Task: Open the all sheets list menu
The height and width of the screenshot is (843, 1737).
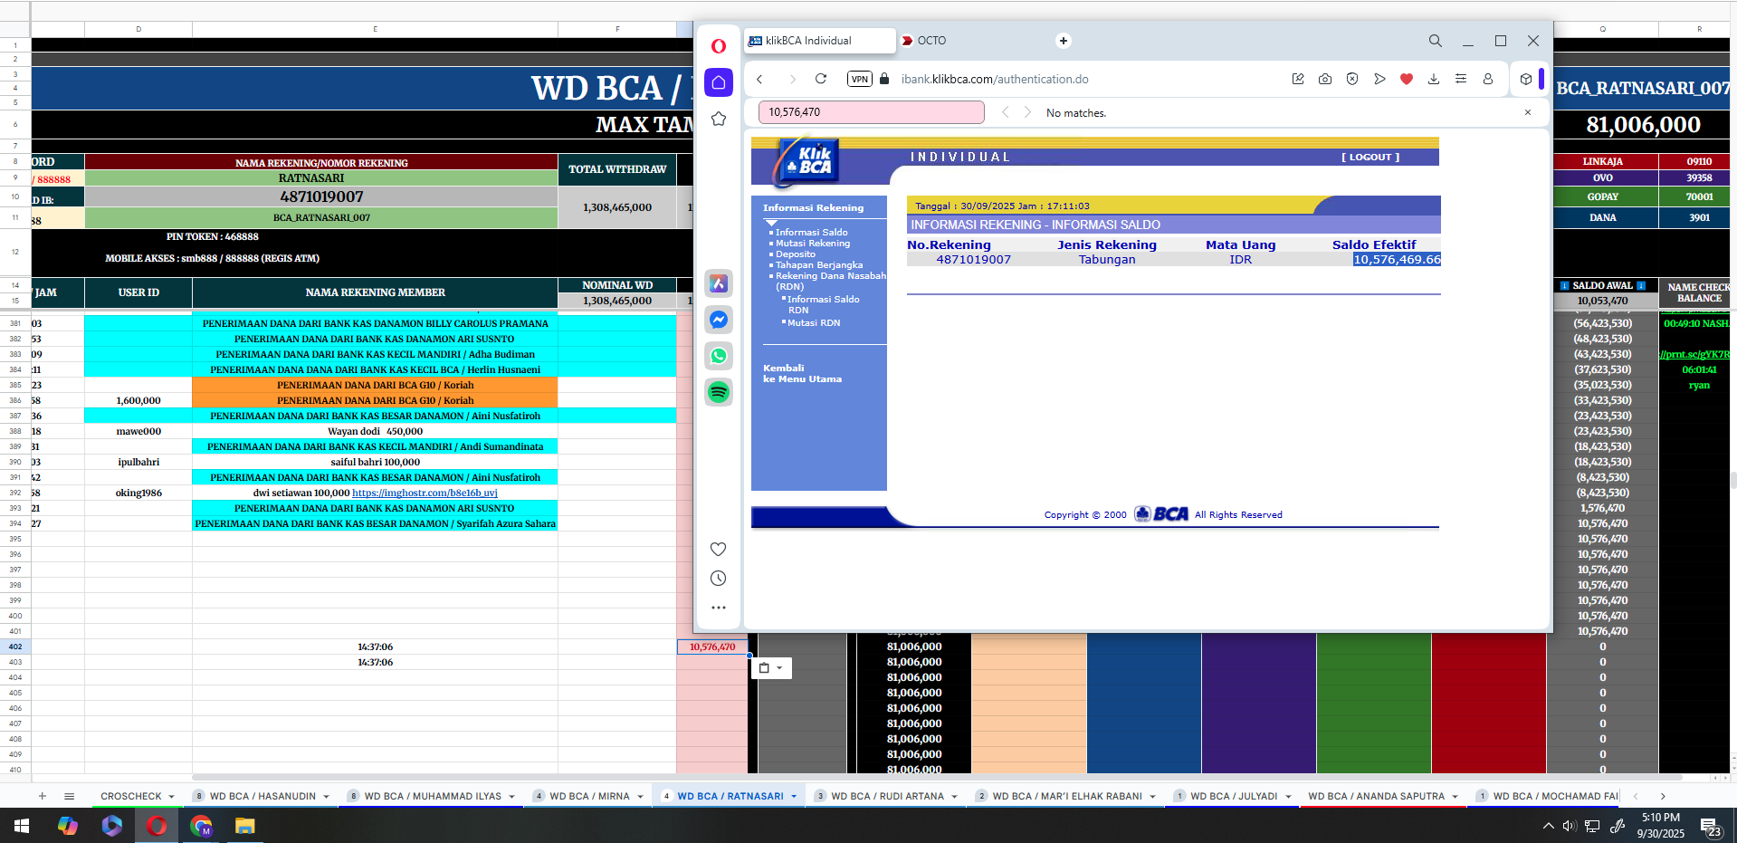Action: (70, 796)
